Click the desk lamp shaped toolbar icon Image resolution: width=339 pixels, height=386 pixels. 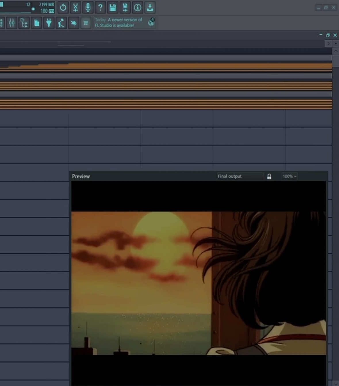pos(61,23)
